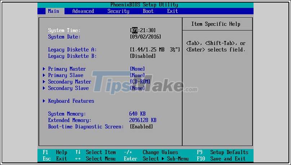Click the F10 Save and Exit entry
The height and width of the screenshot is (165, 291).
pos(221,159)
